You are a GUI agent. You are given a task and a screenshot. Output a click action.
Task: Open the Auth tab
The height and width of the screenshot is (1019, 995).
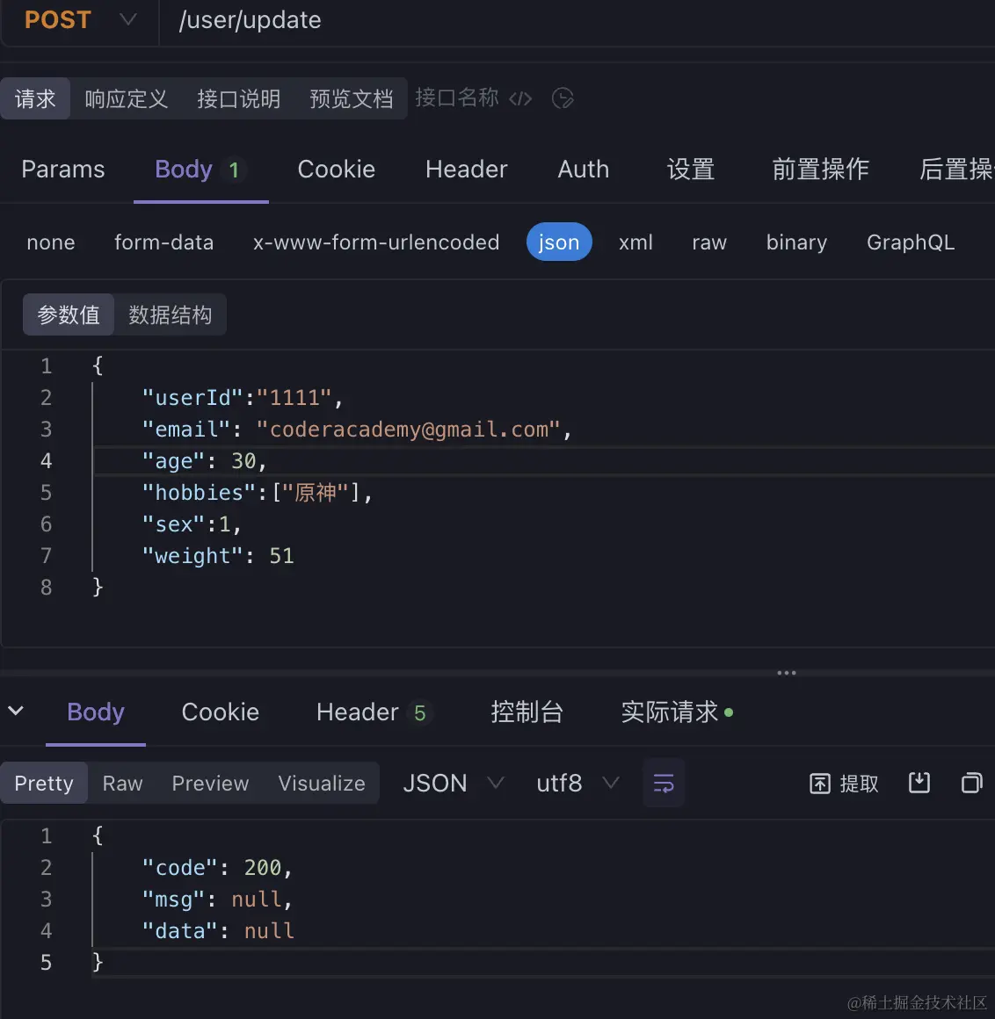tap(584, 170)
